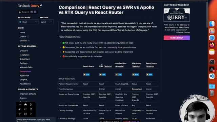
Task: Open the GraphQL docs page
Action: click(24, 80)
